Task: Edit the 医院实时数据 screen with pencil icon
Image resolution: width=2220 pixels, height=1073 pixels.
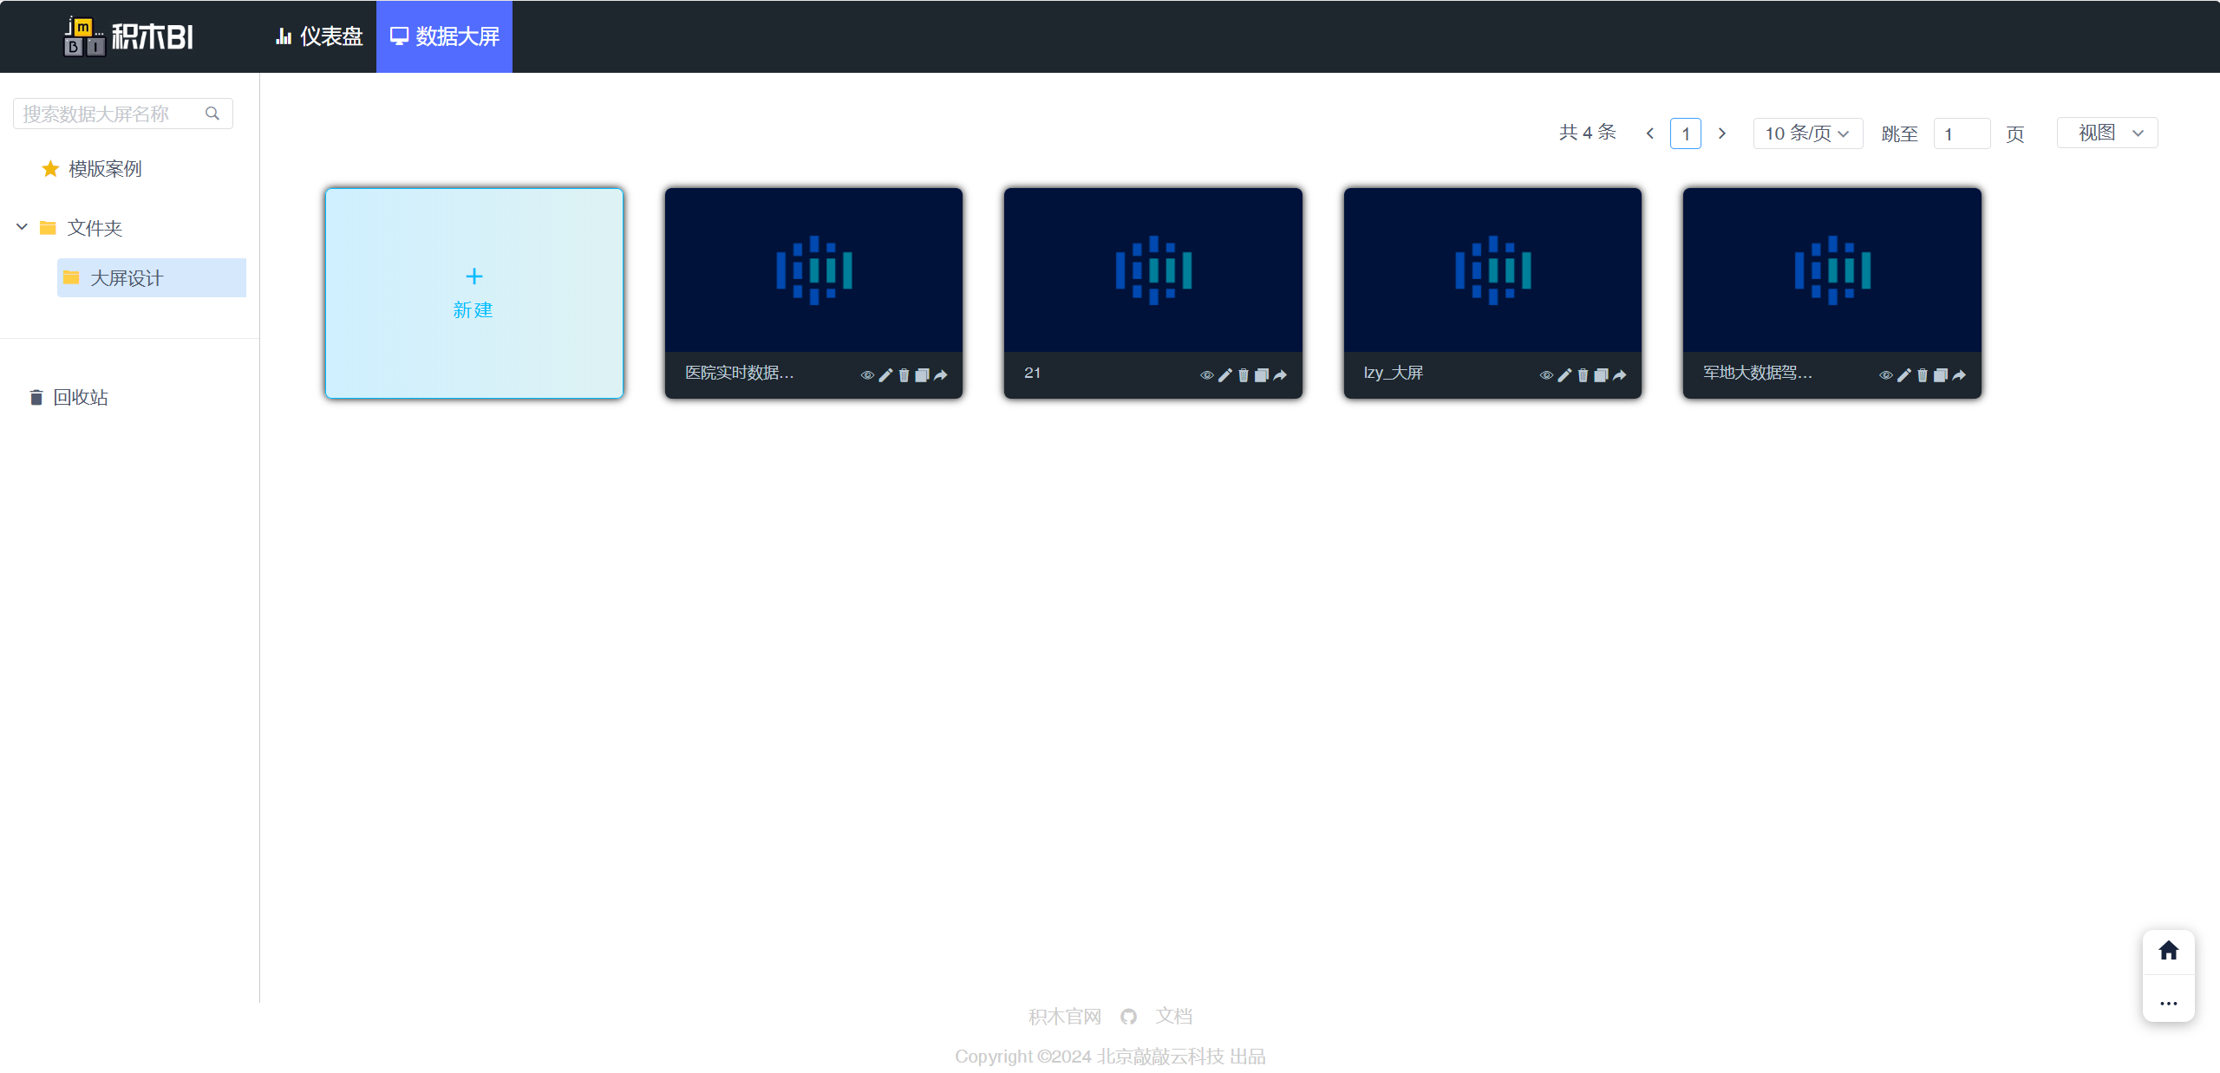Action: [x=885, y=375]
